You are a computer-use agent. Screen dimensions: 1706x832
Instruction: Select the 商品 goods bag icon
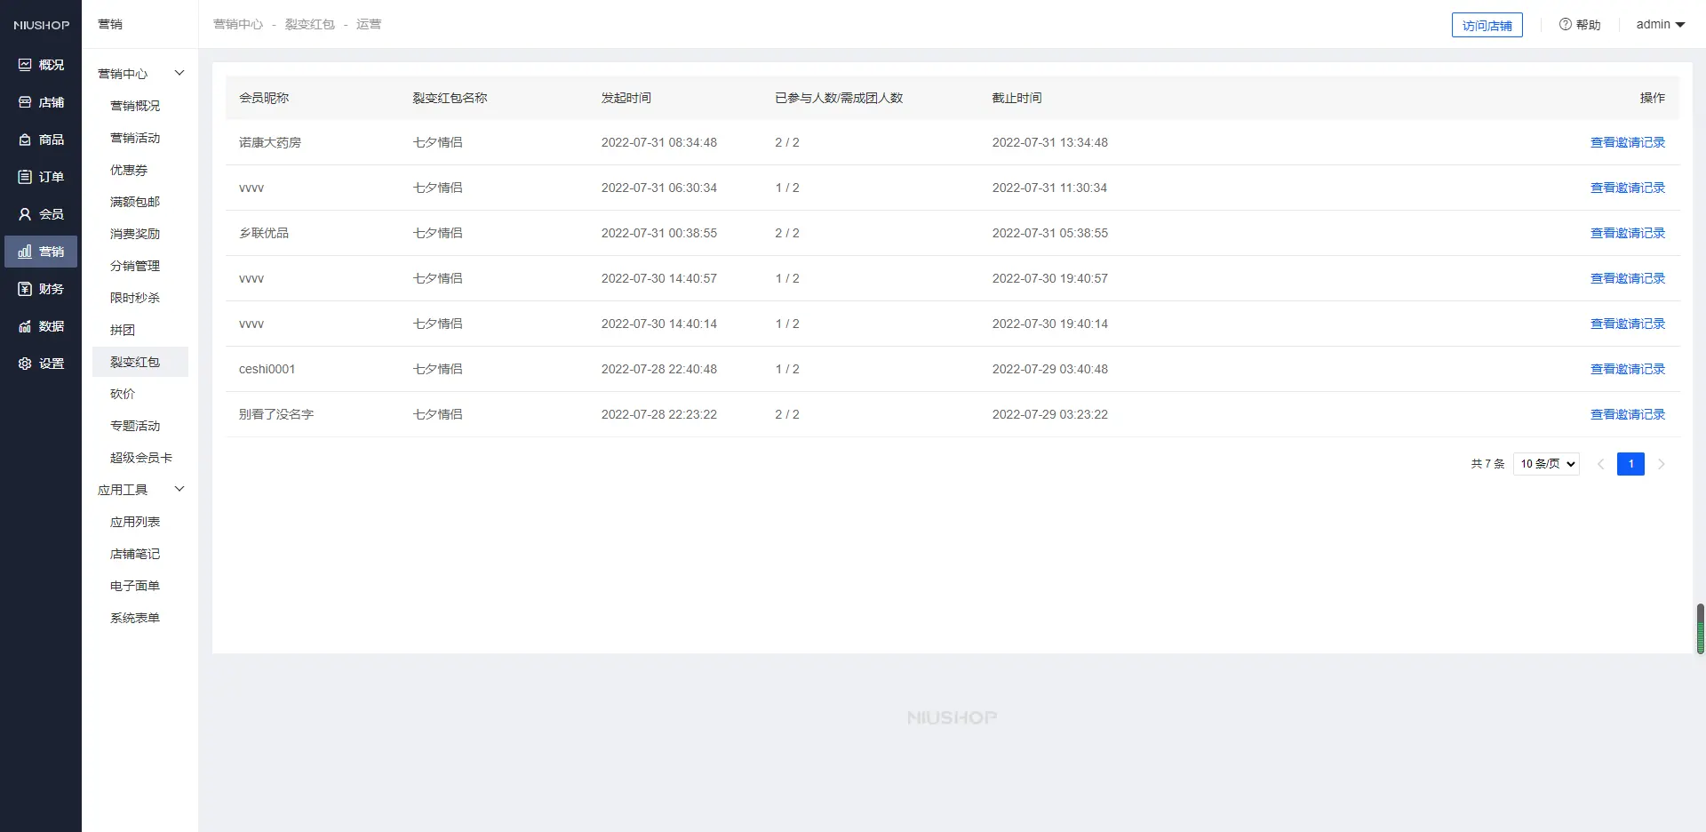(x=25, y=140)
